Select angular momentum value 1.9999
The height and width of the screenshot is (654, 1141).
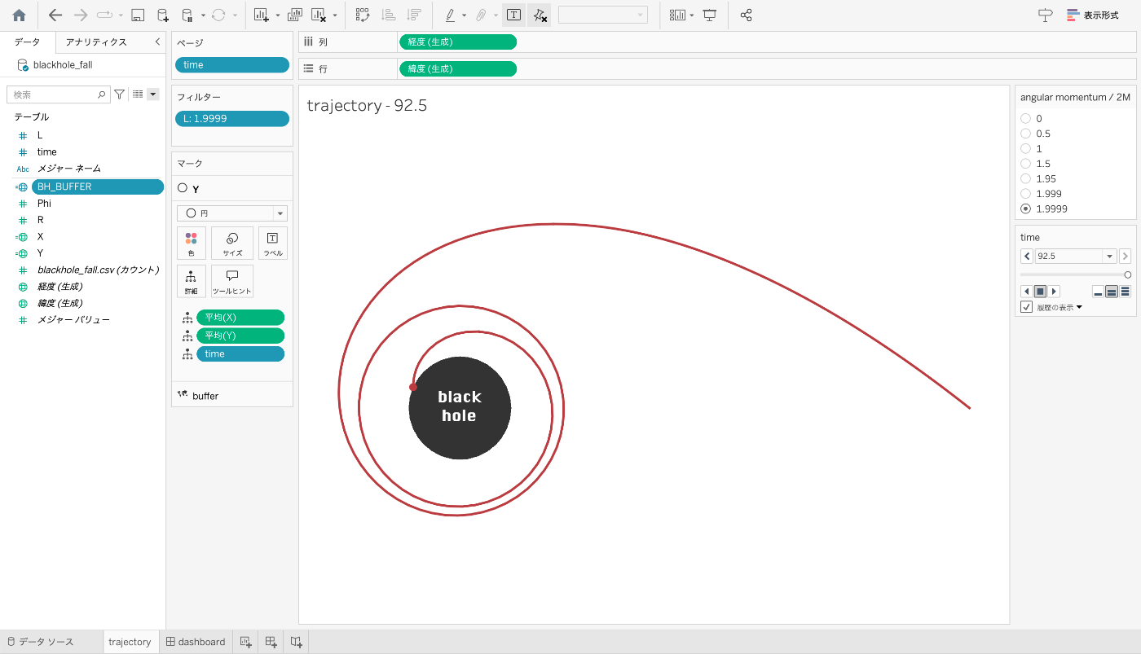point(1026,208)
